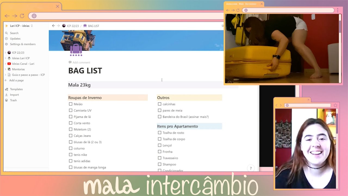The image size is (348, 196).
Task: Open Settings & members gear icon
Action: (x=7, y=44)
